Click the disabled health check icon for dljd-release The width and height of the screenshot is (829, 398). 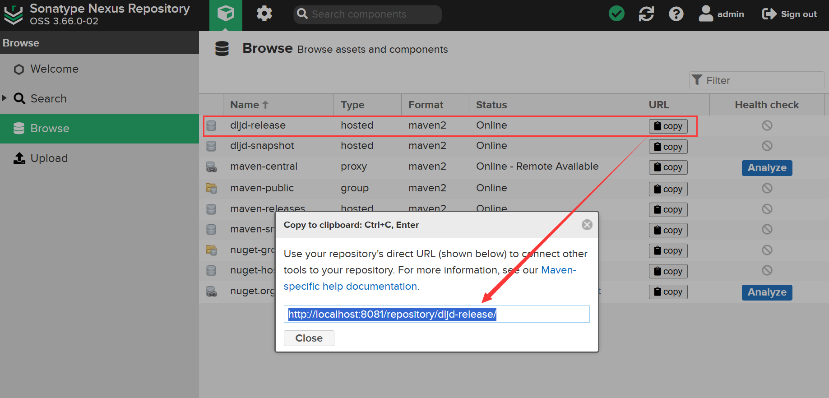[767, 125]
